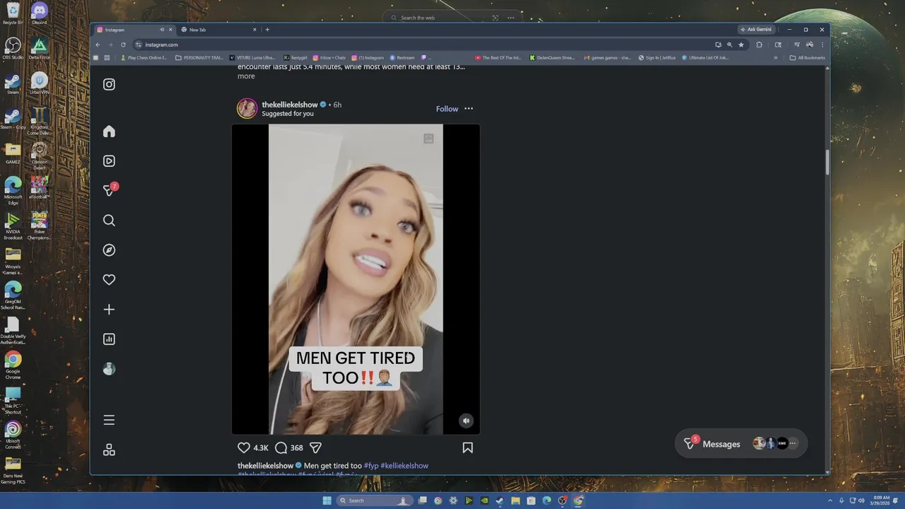Create new post with plus icon
The height and width of the screenshot is (509, 905).
coord(109,310)
